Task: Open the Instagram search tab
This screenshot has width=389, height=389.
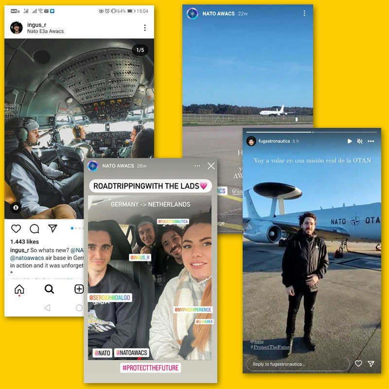Action: [x=49, y=289]
